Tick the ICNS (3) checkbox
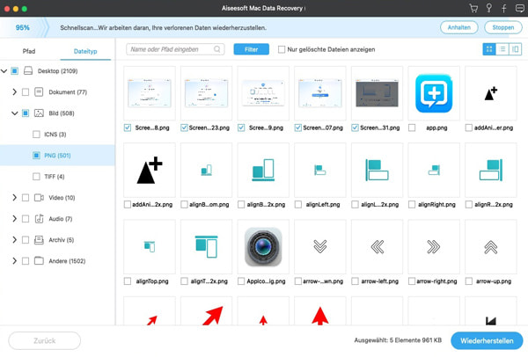Screen dimensions: 528x357 coord(36,135)
